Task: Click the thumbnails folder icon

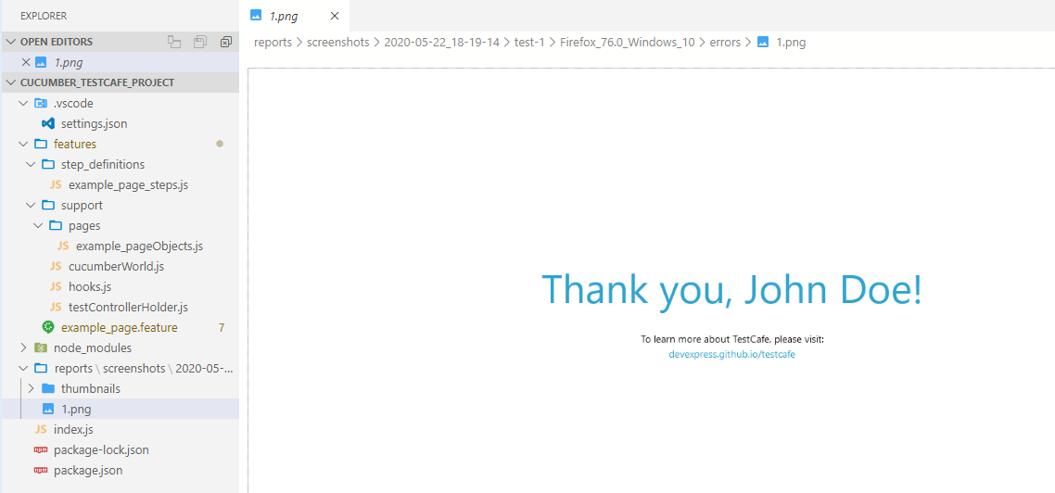Action: point(48,389)
